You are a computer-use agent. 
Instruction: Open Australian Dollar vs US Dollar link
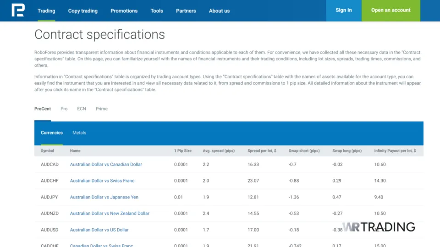pyautogui.click(x=99, y=230)
